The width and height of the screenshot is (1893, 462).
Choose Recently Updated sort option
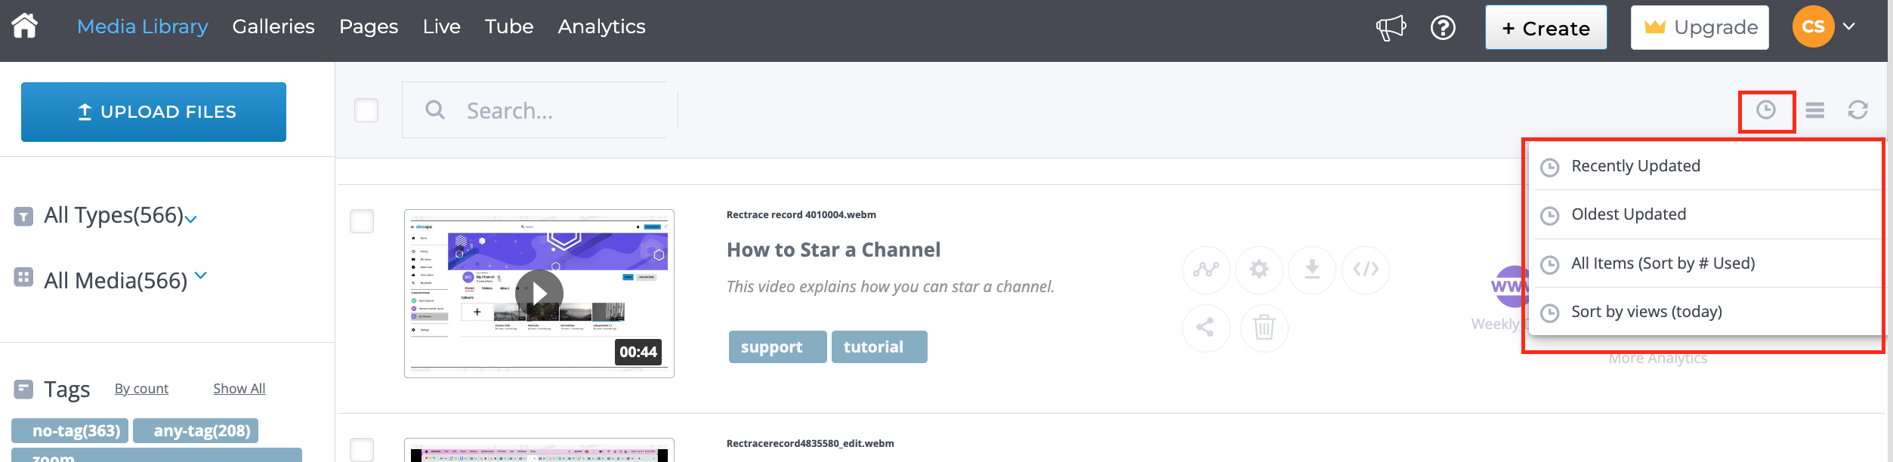point(1635,166)
